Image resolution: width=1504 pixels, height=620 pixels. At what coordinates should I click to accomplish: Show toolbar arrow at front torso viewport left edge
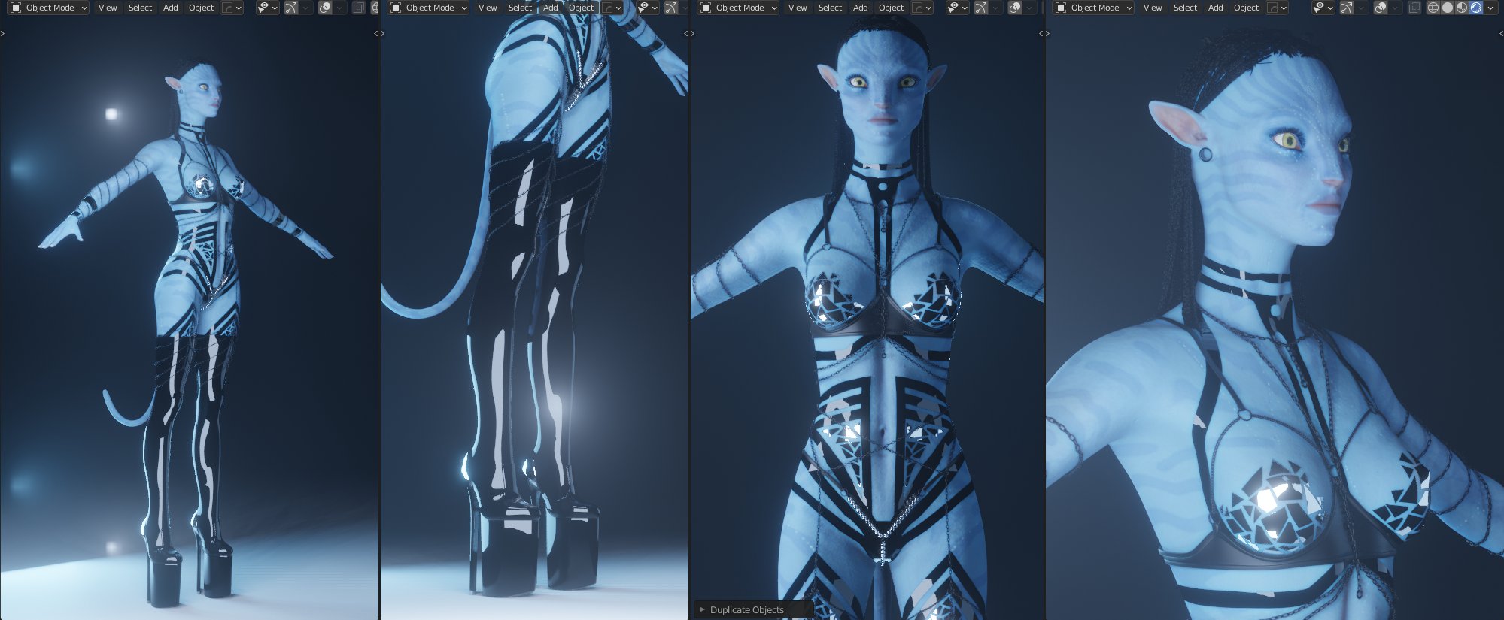[692, 33]
